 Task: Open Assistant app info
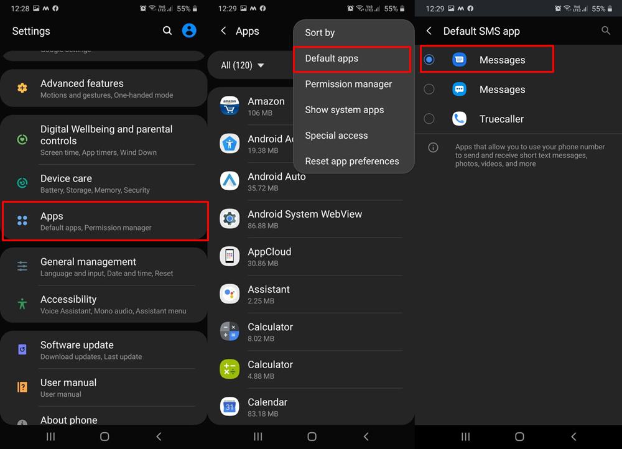click(x=311, y=294)
